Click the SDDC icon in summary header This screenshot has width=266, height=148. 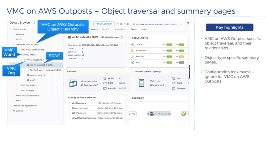[69, 37]
